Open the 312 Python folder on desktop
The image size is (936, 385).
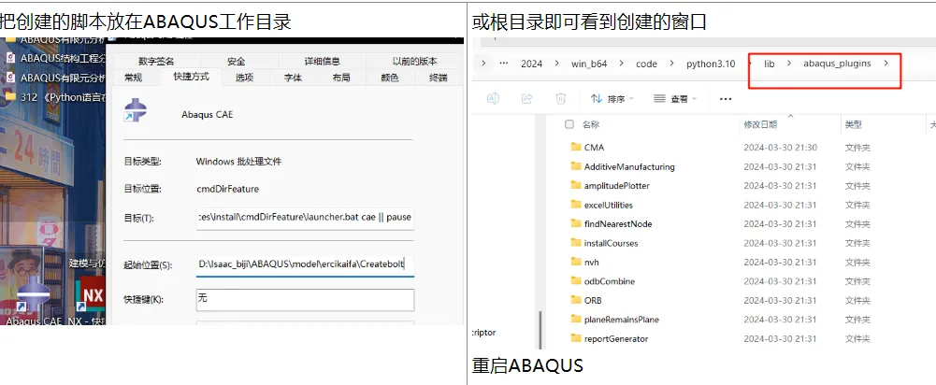(x=9, y=96)
